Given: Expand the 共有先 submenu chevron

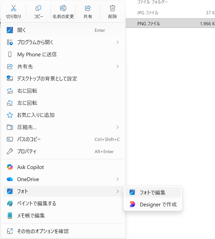Looking at the screenshot, I should 118,66.
